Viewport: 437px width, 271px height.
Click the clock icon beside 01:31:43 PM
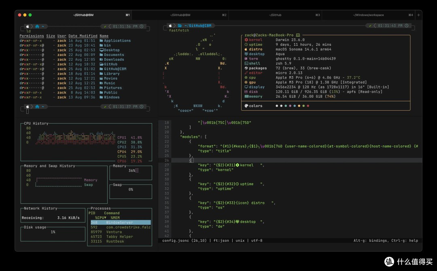coord(407,26)
